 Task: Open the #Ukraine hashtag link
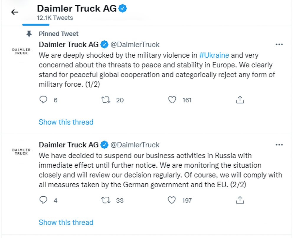click(x=214, y=55)
